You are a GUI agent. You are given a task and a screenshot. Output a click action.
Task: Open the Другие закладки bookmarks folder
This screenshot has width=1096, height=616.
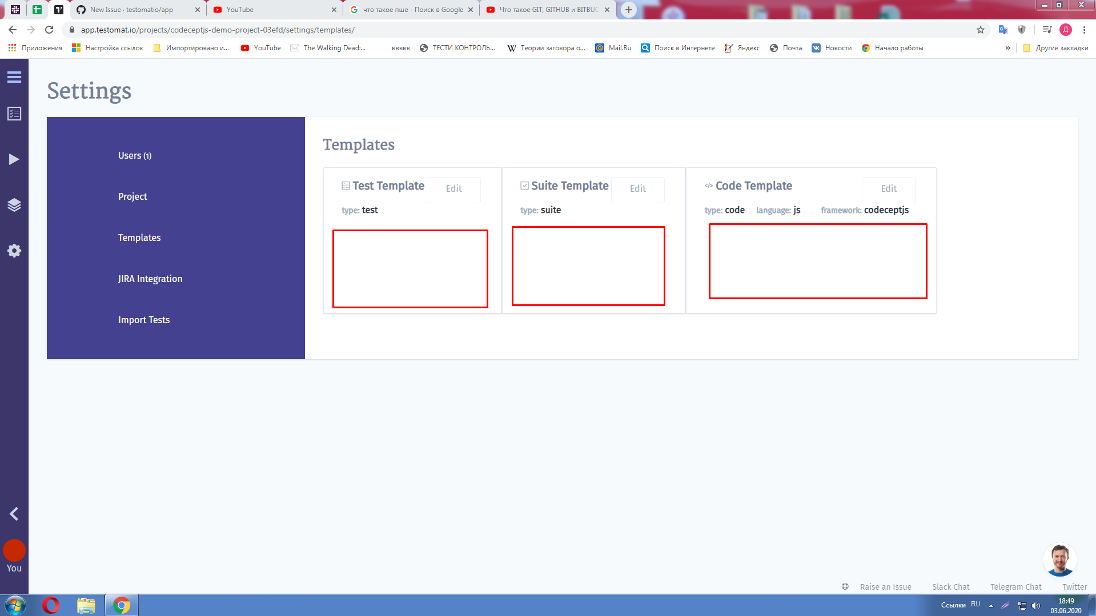click(x=1055, y=48)
